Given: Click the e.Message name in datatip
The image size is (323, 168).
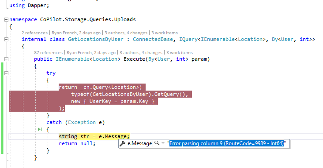Looking at the screenshot, I should [x=140, y=143].
